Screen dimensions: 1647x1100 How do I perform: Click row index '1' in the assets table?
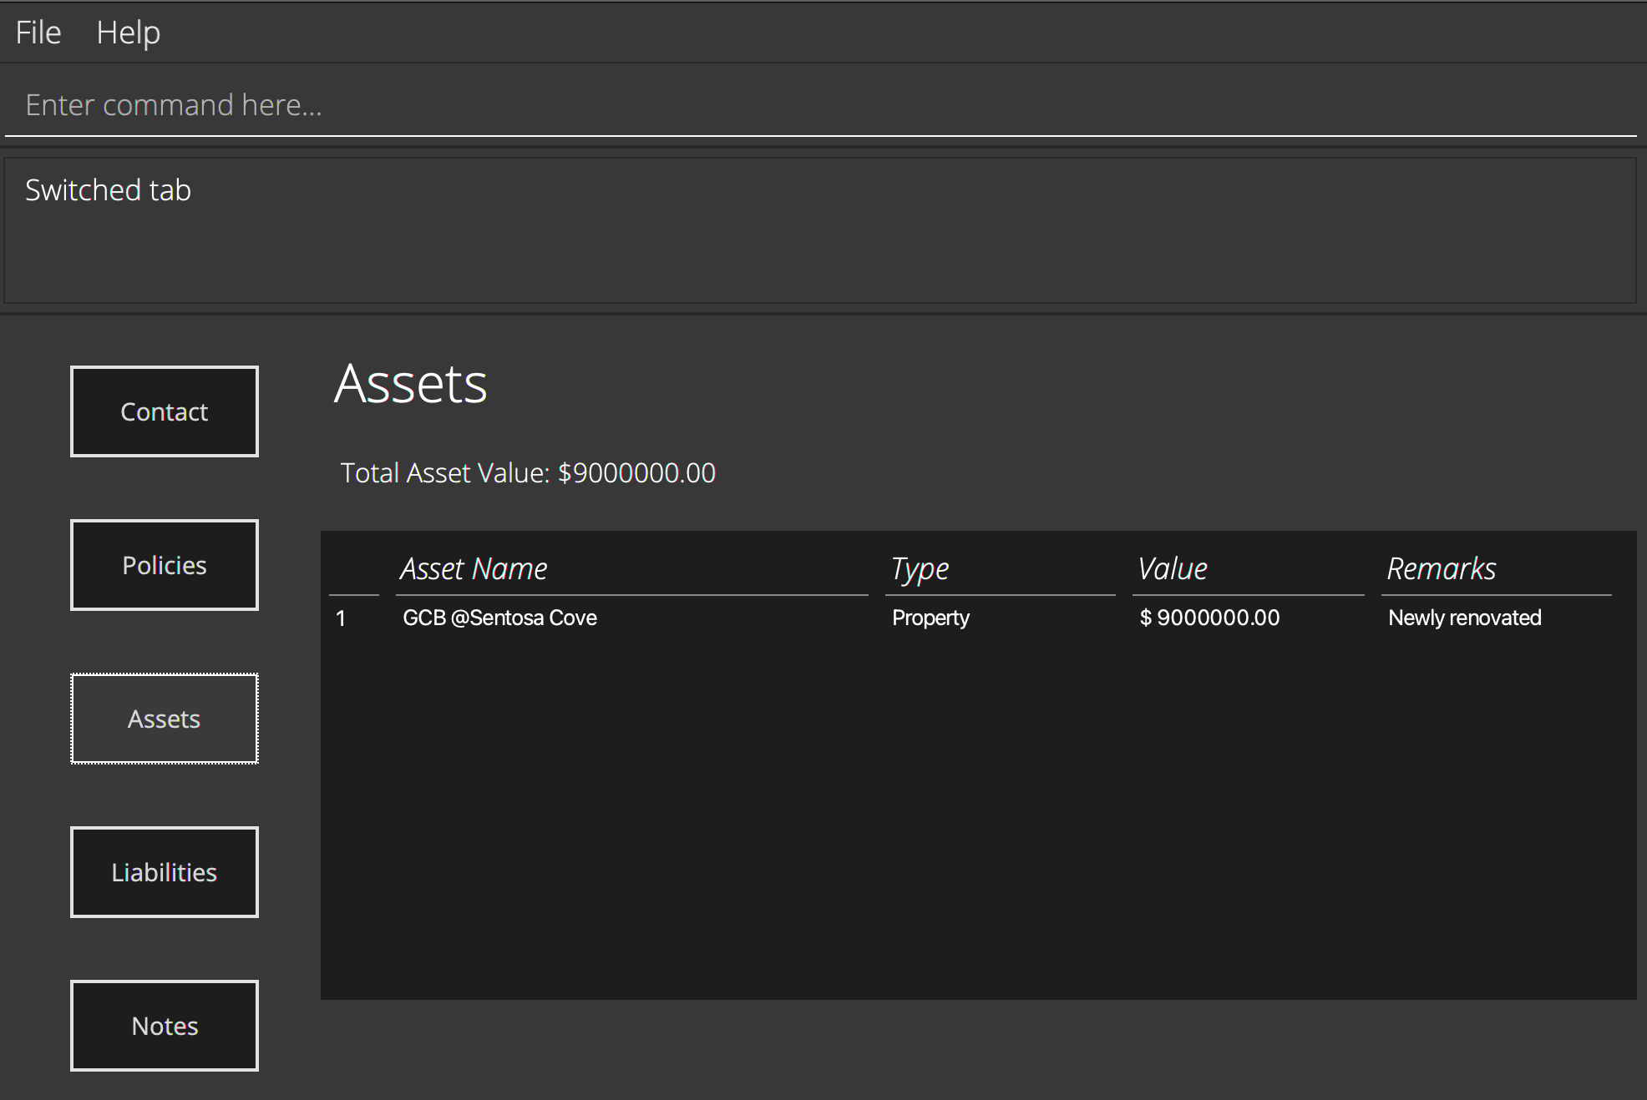(341, 618)
